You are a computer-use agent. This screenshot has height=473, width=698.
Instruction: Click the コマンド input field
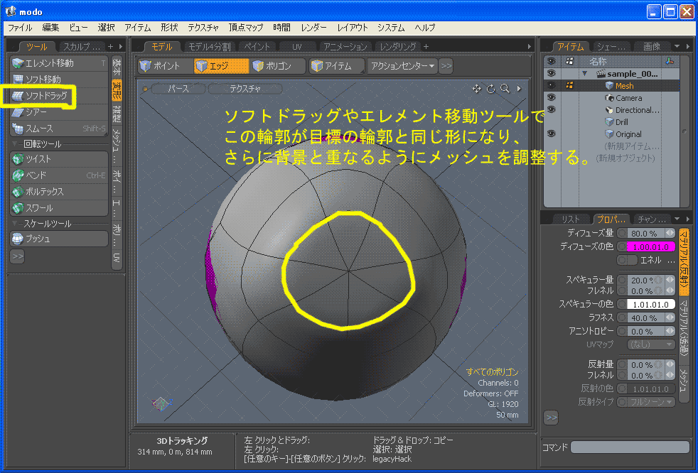(630, 447)
